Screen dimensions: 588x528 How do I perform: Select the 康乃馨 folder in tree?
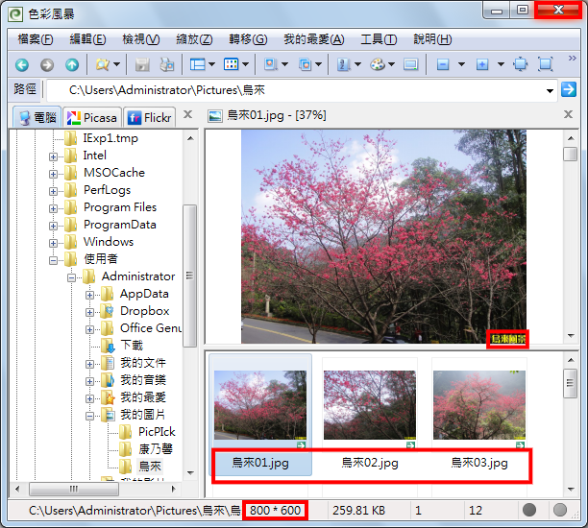[156, 448]
